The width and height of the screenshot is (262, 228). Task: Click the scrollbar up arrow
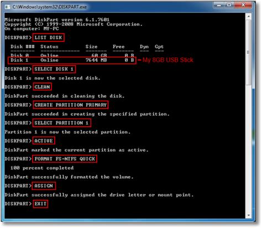point(249,17)
